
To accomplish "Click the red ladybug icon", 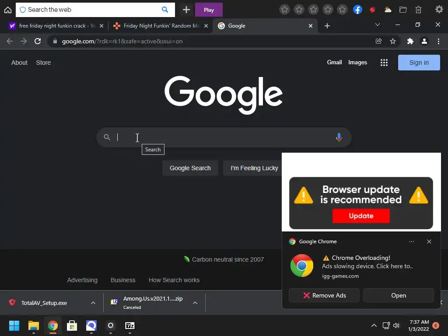I will tap(372, 10).
